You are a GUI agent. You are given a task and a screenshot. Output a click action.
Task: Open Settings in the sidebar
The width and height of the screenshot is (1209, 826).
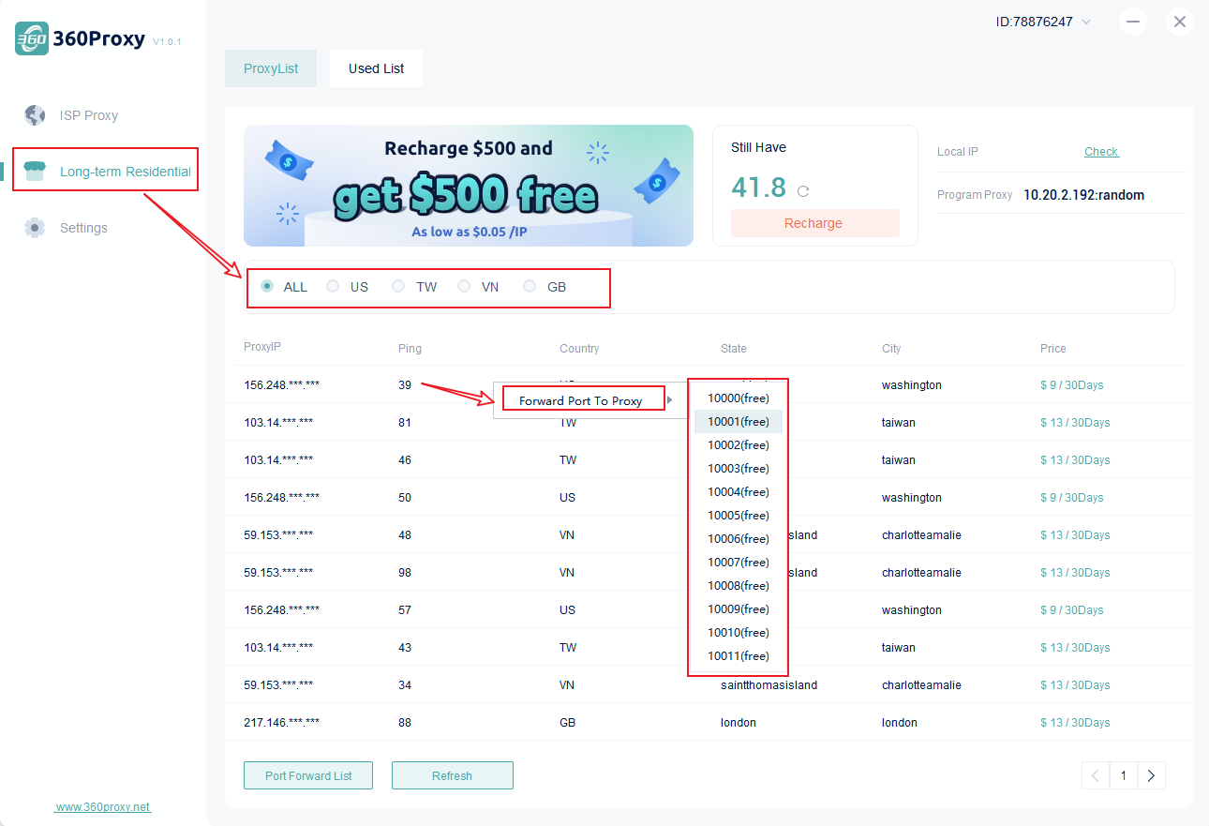[x=83, y=228]
